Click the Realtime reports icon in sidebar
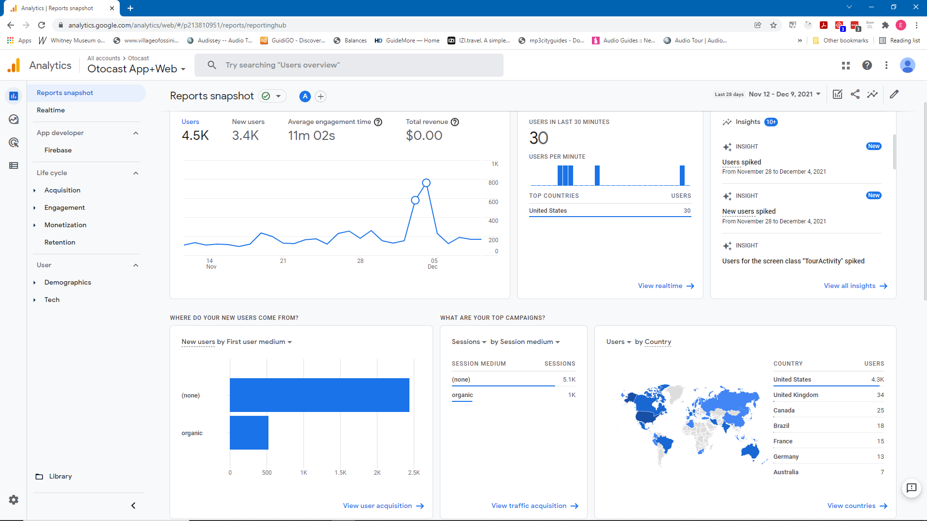Image resolution: width=927 pixels, height=521 pixels. pyautogui.click(x=14, y=119)
